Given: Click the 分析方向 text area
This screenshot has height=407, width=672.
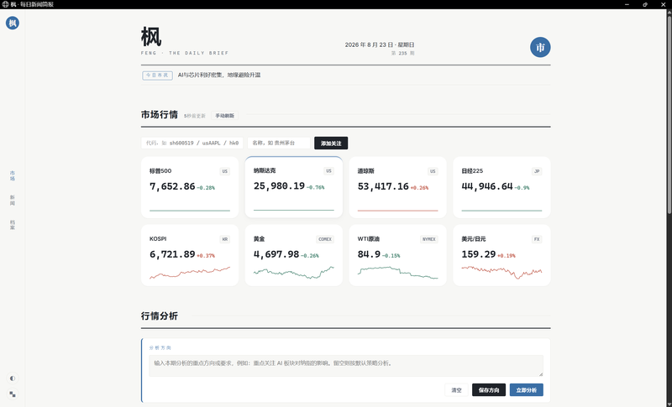Looking at the screenshot, I should 346,366.
